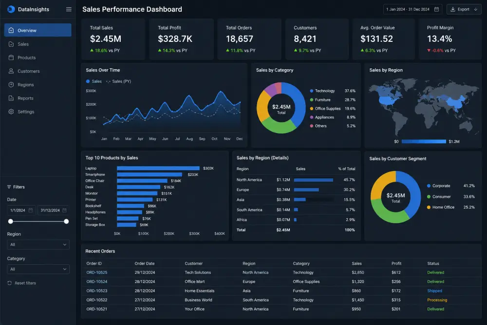Click the Smartphone bar in Top 10 Products
This screenshot has width=487, height=325.
click(x=150, y=174)
